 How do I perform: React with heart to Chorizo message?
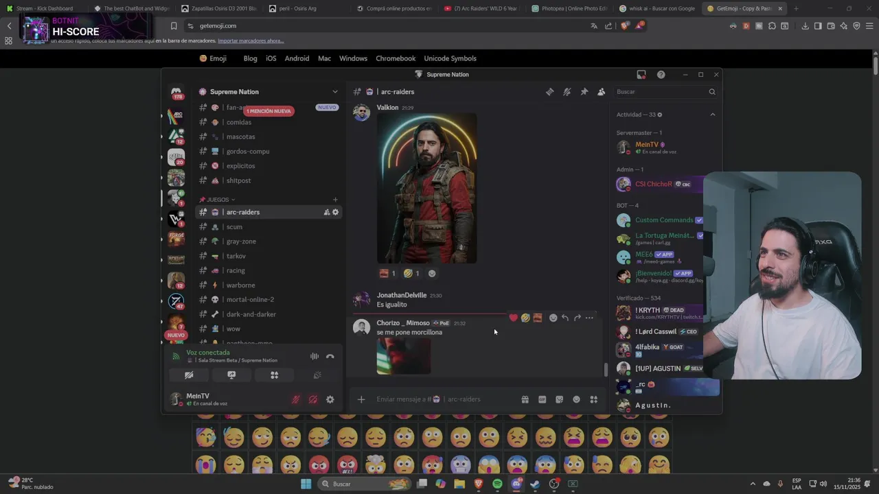513,318
